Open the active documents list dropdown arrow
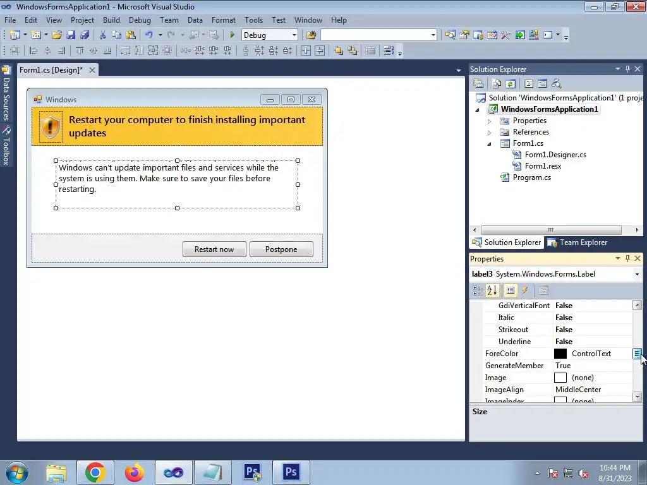This screenshot has height=485, width=647. (x=459, y=71)
